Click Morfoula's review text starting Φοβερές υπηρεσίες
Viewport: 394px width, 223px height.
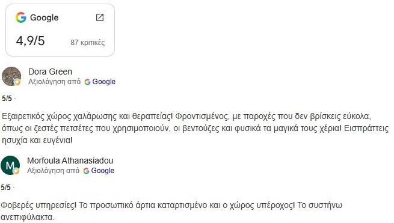[x=171, y=211]
